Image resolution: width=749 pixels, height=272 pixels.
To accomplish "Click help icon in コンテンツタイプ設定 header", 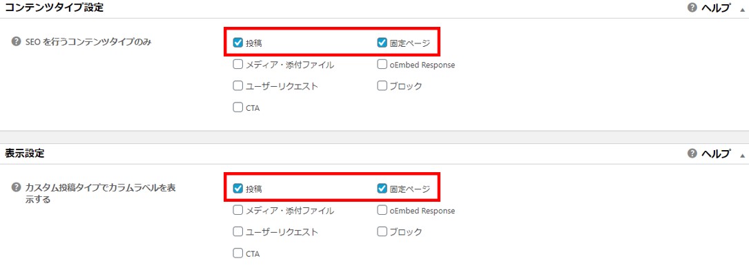I will tap(692, 8).
